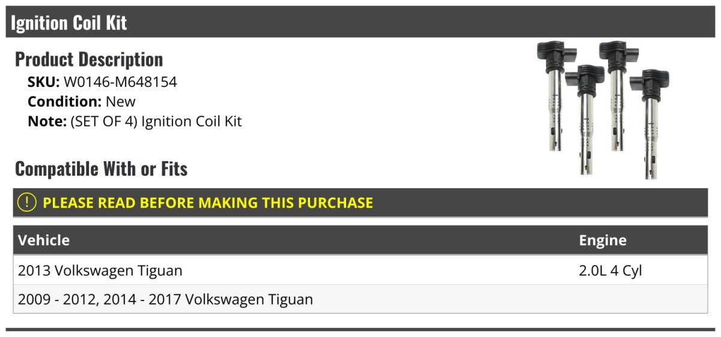The image size is (721, 337).
Task: Select the 'New' condition value
Action: click(x=121, y=101)
